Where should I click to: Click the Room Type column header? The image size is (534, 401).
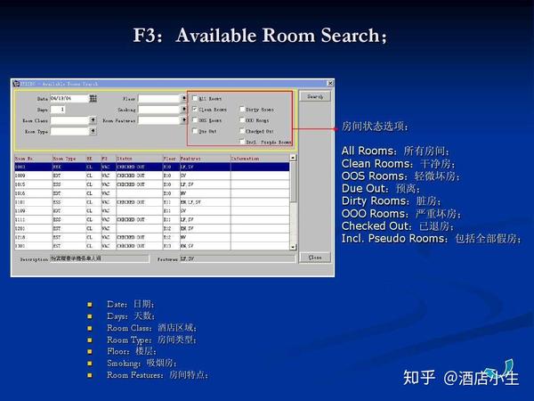point(69,159)
